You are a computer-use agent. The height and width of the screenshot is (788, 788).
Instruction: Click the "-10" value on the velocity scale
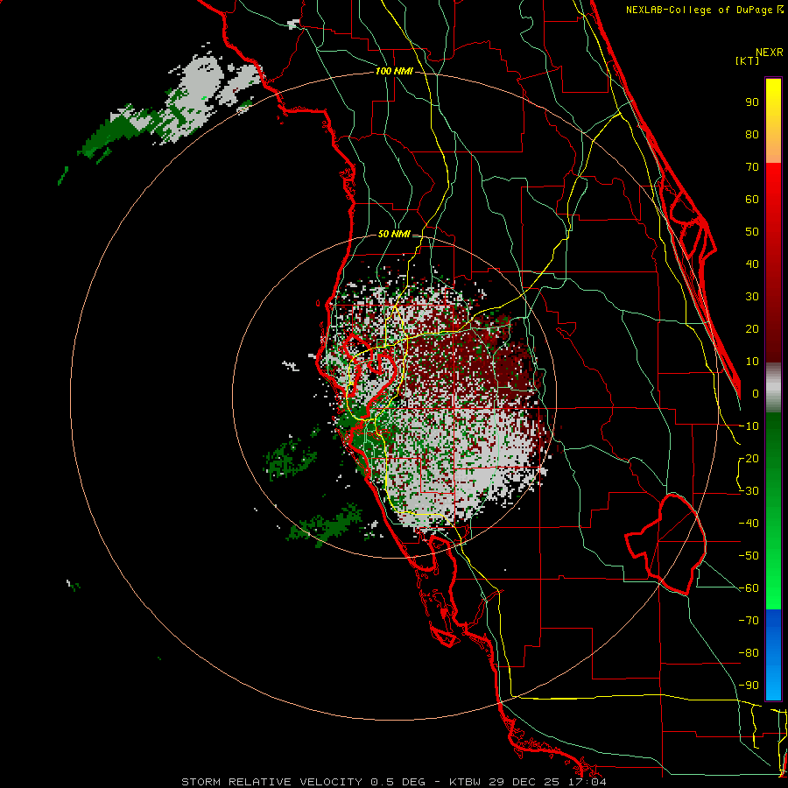point(749,426)
